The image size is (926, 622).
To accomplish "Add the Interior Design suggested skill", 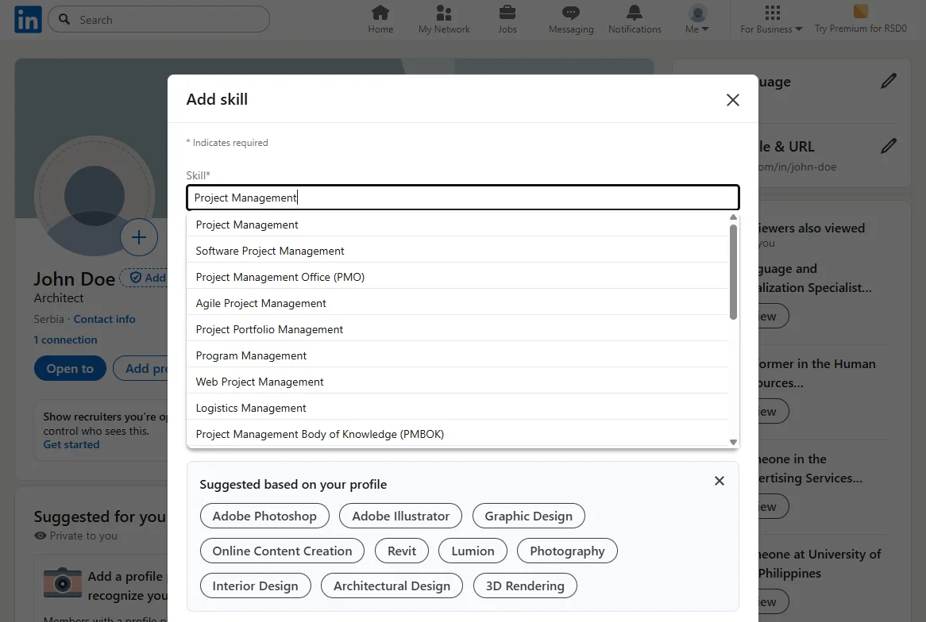I will pyautogui.click(x=255, y=586).
